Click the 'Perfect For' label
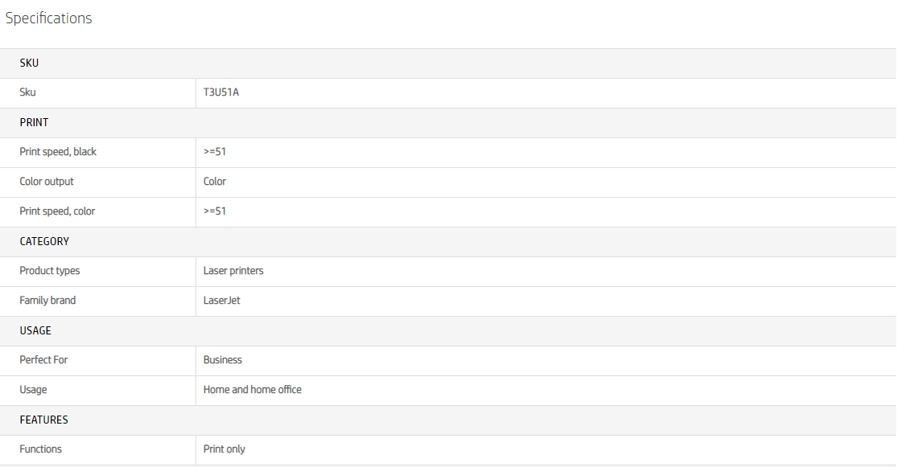 [x=43, y=360]
